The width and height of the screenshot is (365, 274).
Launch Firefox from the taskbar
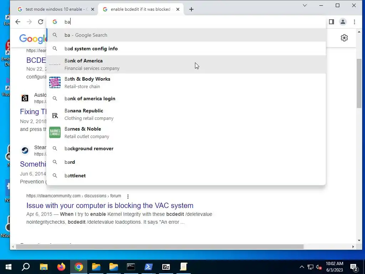[x=61, y=267]
